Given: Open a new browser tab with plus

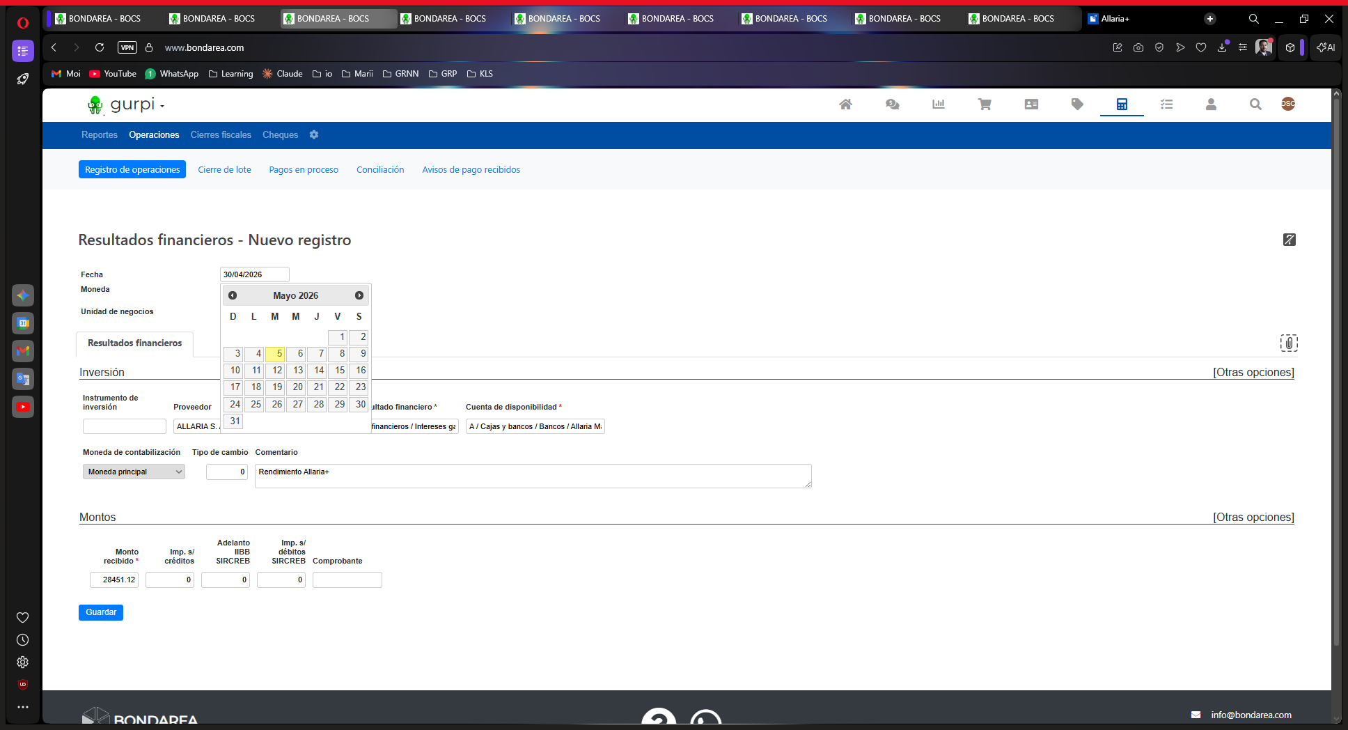Looking at the screenshot, I should click(x=1210, y=19).
